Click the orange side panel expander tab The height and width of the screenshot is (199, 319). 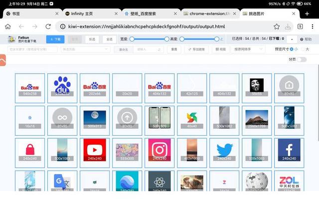click(x=3, y=60)
